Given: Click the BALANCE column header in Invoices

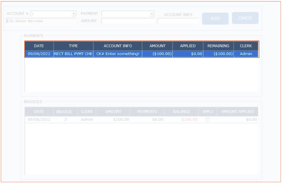Looking at the screenshot, I should point(181,111).
